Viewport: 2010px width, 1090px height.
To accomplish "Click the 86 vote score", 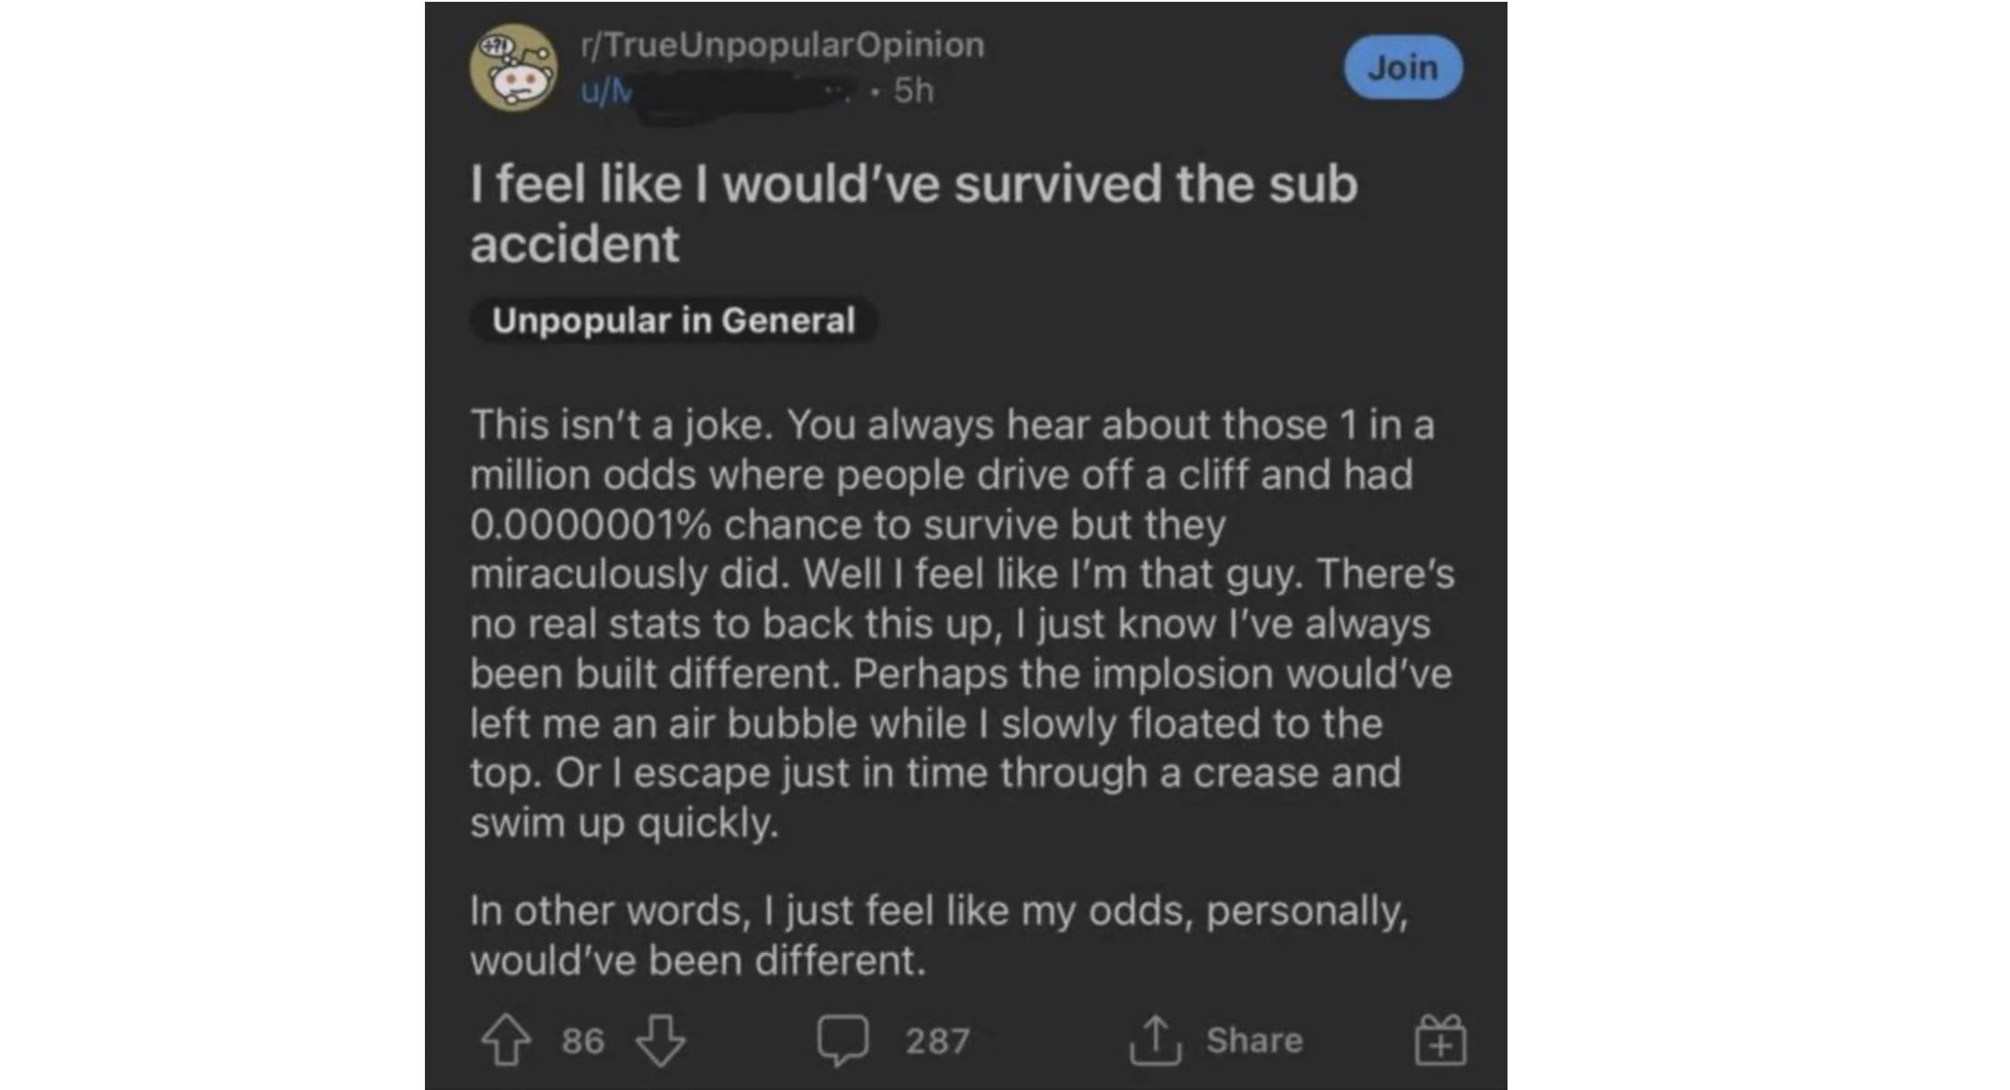I will (583, 1040).
